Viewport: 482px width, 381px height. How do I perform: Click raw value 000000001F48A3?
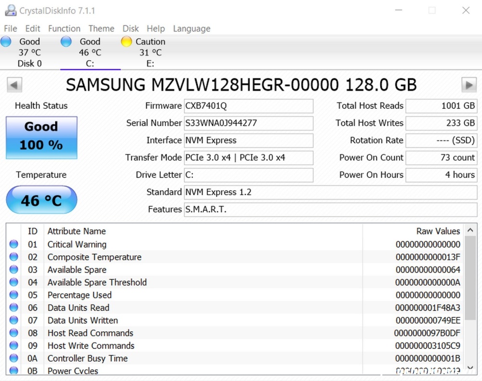click(428, 308)
